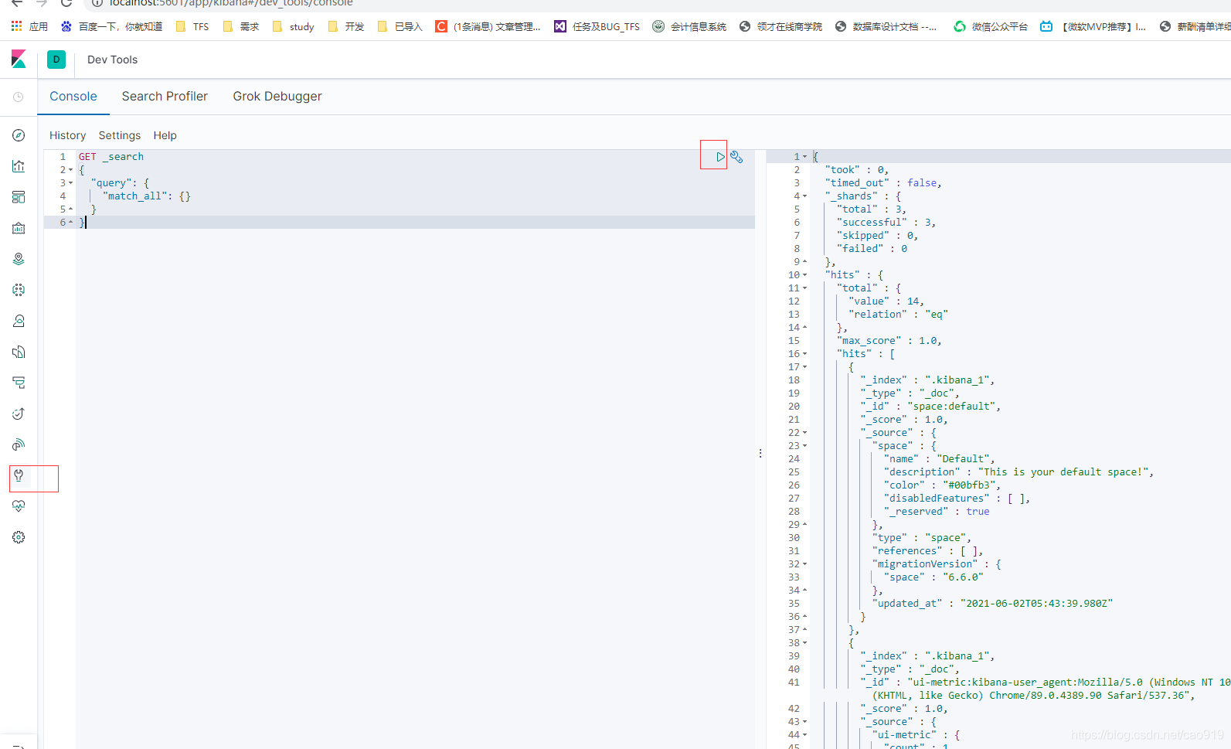Open the 微信公众平台 bookmark

pyautogui.click(x=991, y=26)
